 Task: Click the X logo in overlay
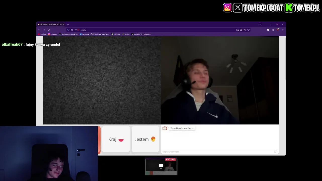click(238, 8)
